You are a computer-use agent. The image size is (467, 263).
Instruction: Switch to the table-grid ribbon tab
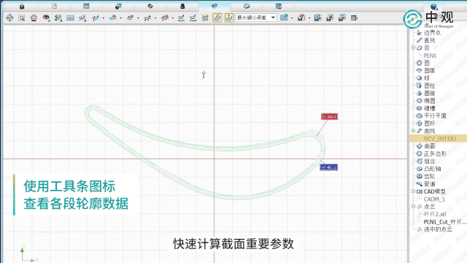point(86,7)
